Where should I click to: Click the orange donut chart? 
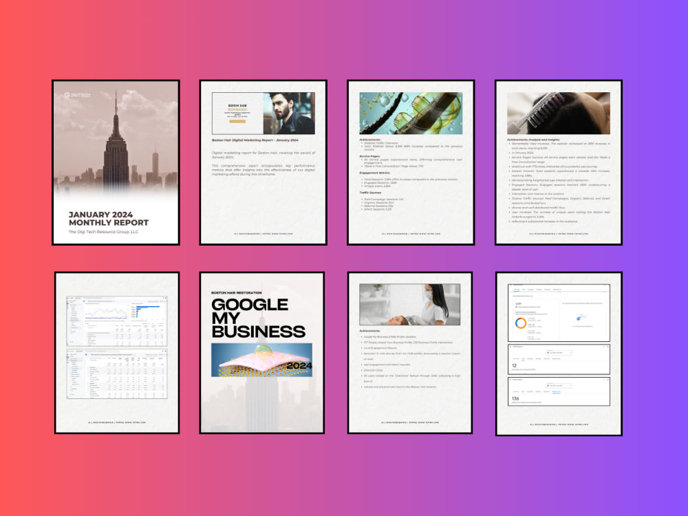[x=520, y=323]
